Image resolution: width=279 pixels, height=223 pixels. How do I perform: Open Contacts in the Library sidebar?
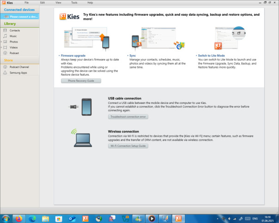point(19,30)
